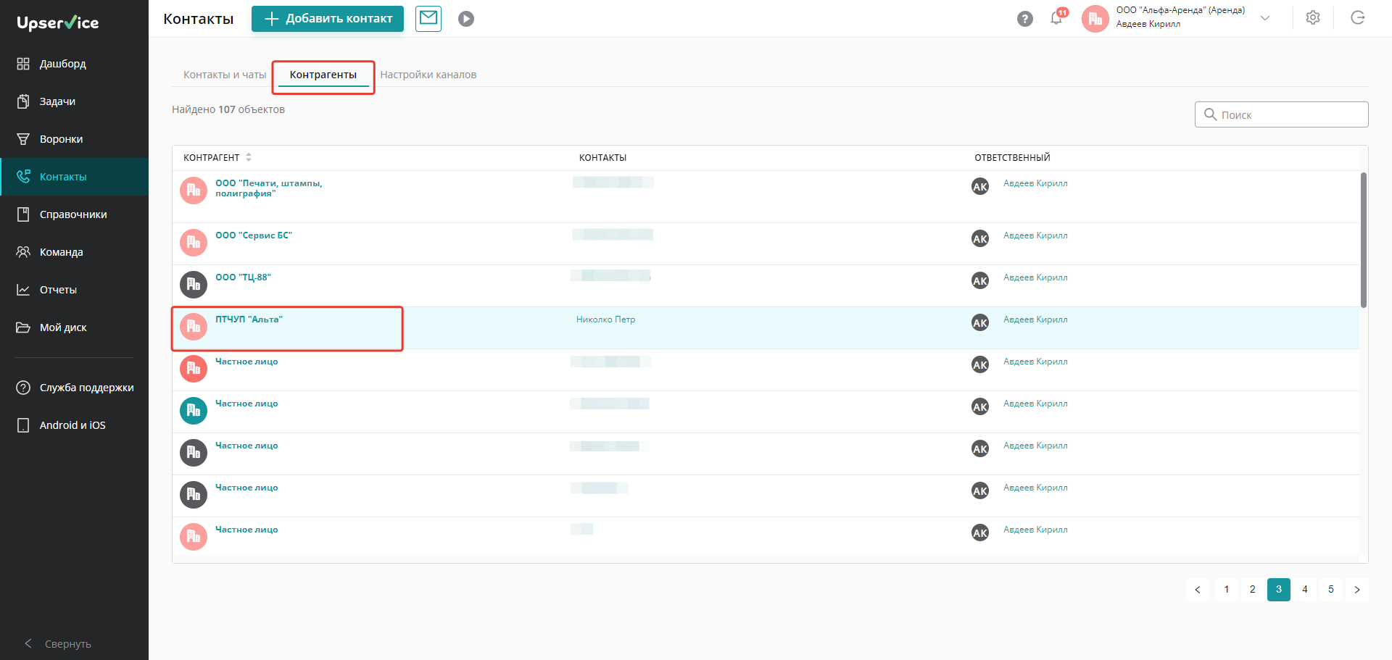This screenshot has width=1392, height=660.
Task: Open Справочники from the sidebar
Action: (74, 214)
